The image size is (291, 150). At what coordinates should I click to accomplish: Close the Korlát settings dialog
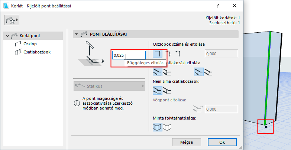(x=235, y=6)
